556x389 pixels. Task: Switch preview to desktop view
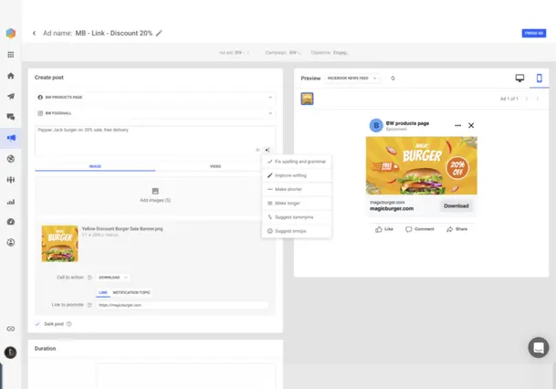[x=519, y=78]
